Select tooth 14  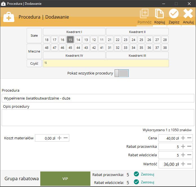[x=78, y=40]
